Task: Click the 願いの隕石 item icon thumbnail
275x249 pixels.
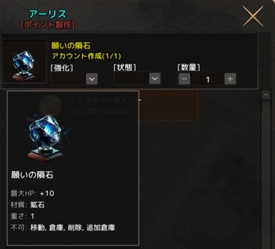Action: click(x=25, y=61)
